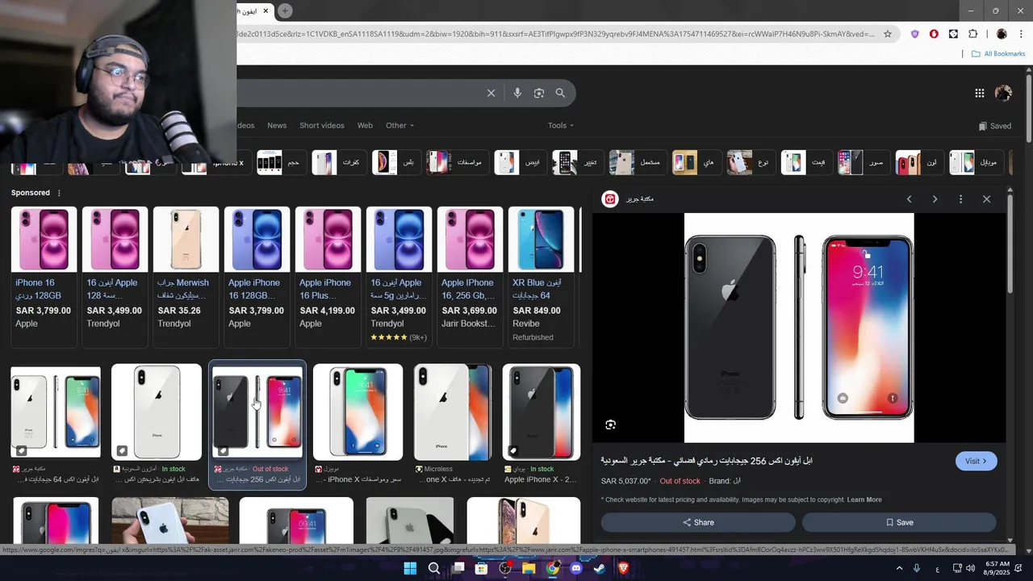
Task: Open All Bookmarks folder
Action: point(998,54)
